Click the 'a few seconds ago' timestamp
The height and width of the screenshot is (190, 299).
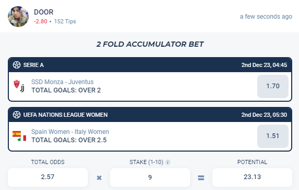coord(266,17)
